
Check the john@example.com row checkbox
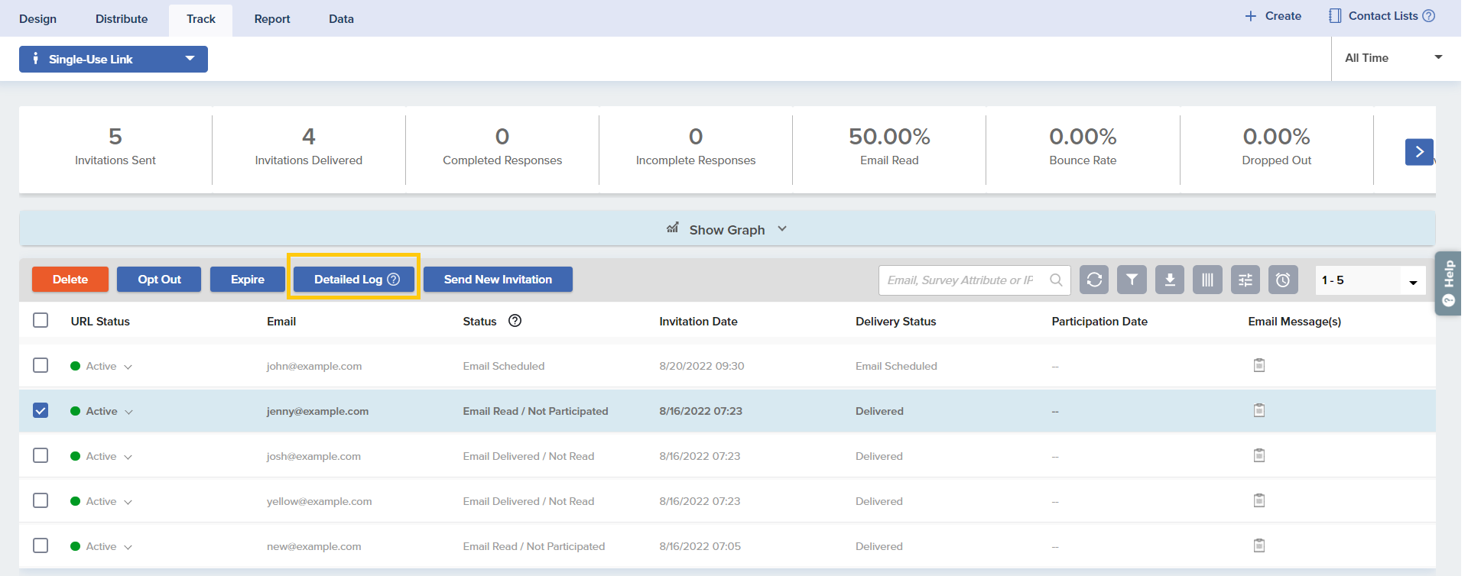[41, 366]
